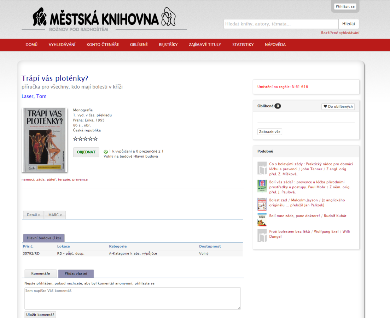Open the DOMŮ menu item
The width and height of the screenshot is (390, 318).
tap(31, 45)
